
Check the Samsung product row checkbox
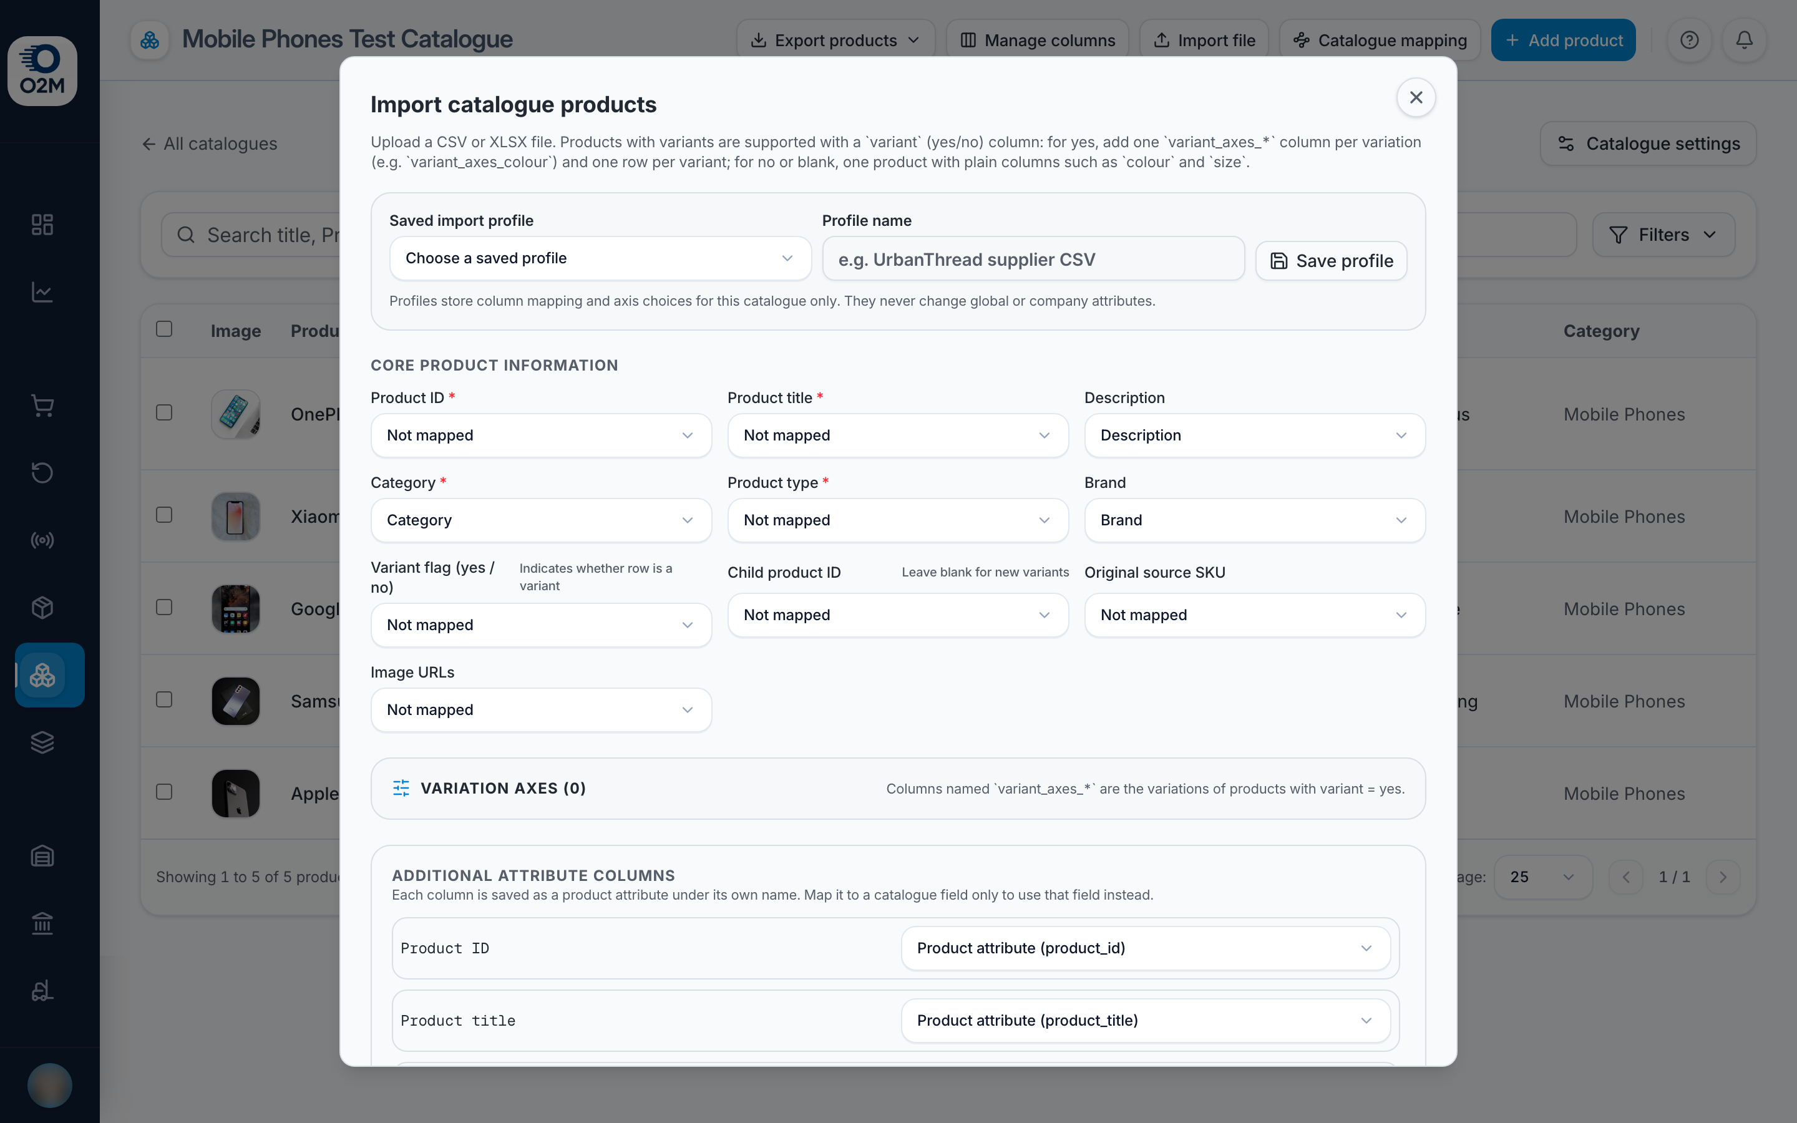[x=164, y=699]
